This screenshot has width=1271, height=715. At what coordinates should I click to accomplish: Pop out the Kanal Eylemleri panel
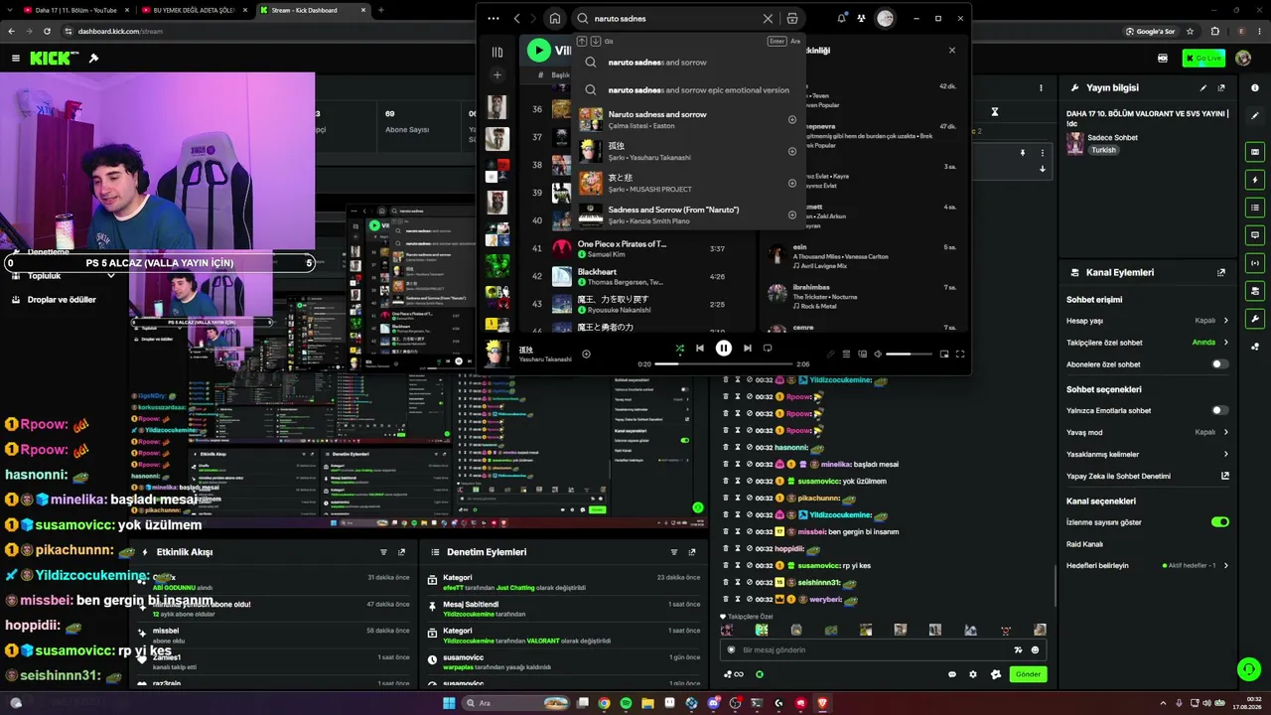(1221, 272)
